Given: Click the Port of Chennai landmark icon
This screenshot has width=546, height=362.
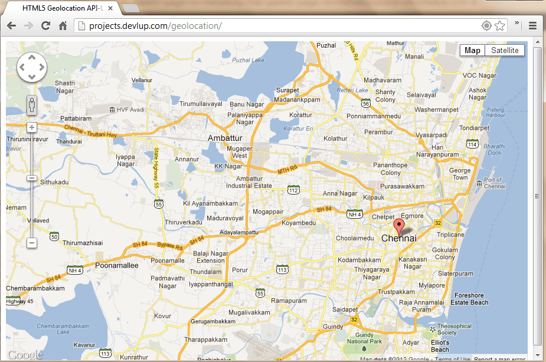Looking at the screenshot, I should (x=479, y=183).
